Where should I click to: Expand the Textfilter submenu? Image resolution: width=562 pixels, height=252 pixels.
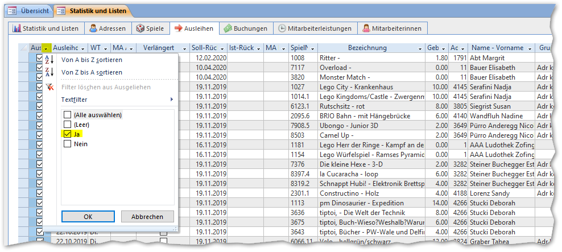click(117, 100)
